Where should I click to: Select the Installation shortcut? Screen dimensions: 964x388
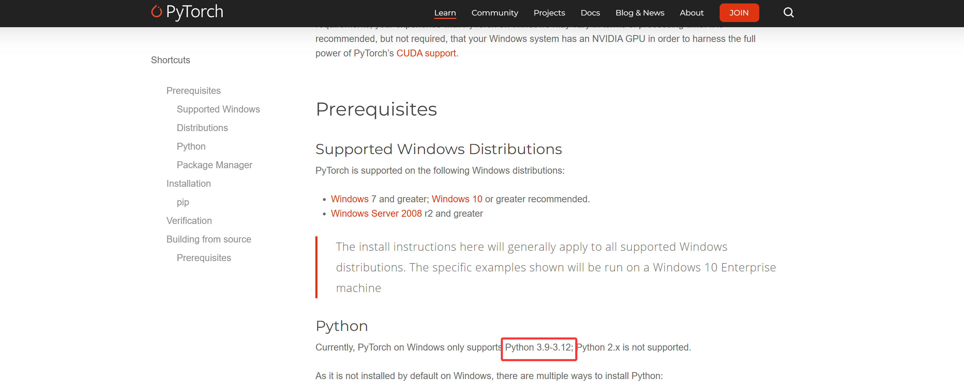(x=188, y=184)
